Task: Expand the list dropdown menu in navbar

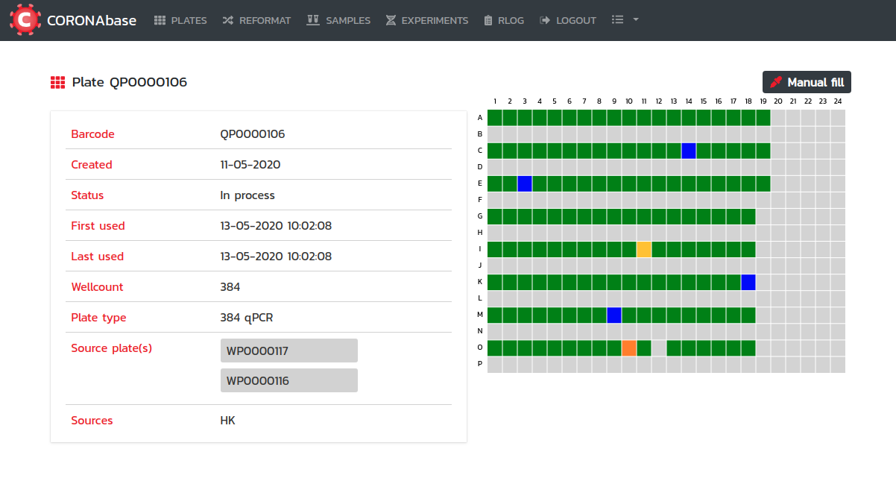Action: click(x=625, y=20)
